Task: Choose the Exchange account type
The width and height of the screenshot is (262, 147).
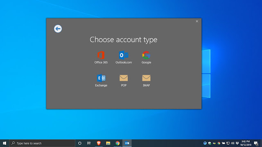Action: [101, 80]
